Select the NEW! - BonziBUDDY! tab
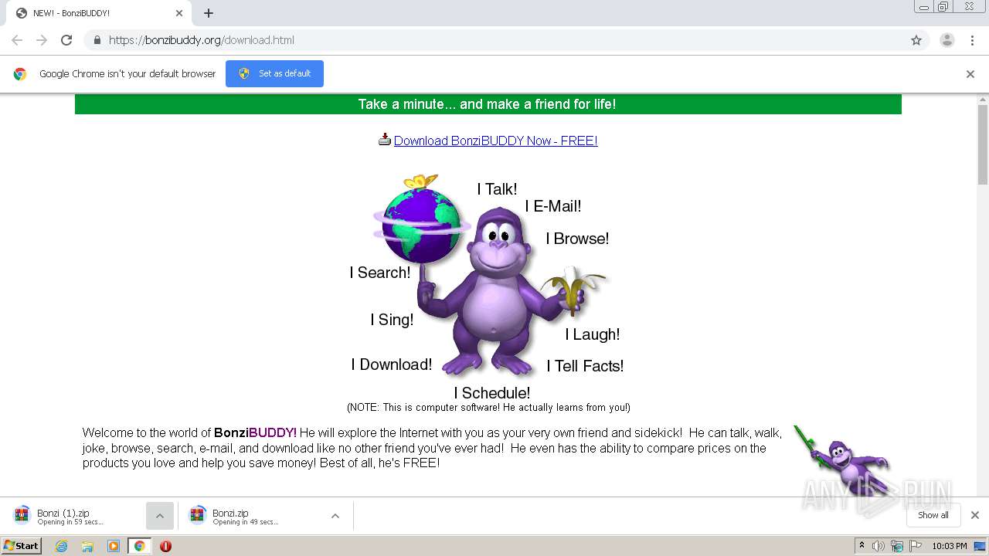The width and height of the screenshot is (989, 556). click(x=98, y=13)
